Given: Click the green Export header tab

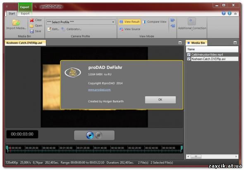Looking at the screenshot, I should [x=24, y=7].
